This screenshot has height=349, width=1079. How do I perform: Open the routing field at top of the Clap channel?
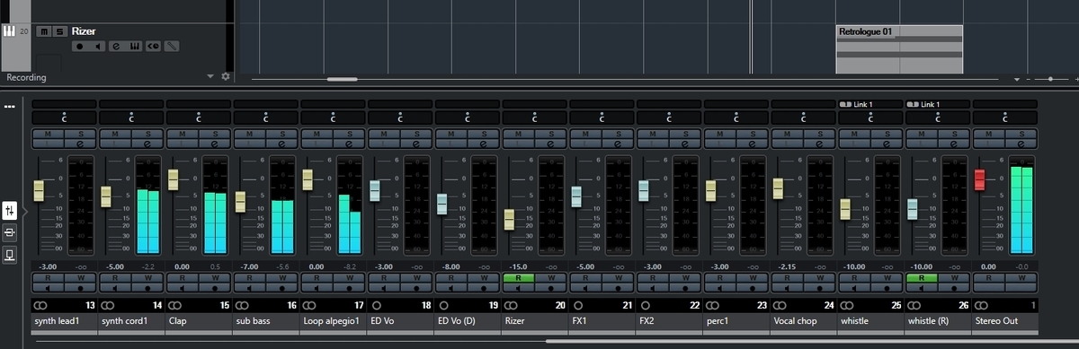[199, 104]
